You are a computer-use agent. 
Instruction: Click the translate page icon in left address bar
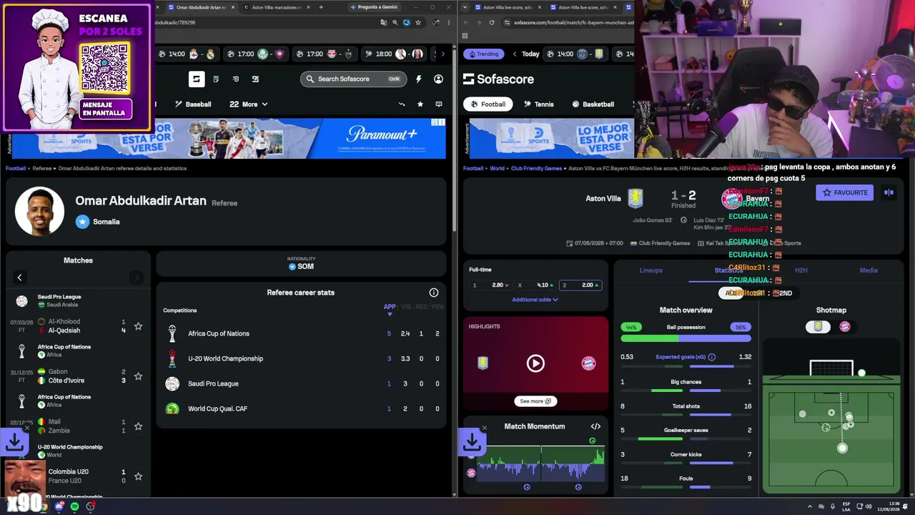(x=383, y=22)
